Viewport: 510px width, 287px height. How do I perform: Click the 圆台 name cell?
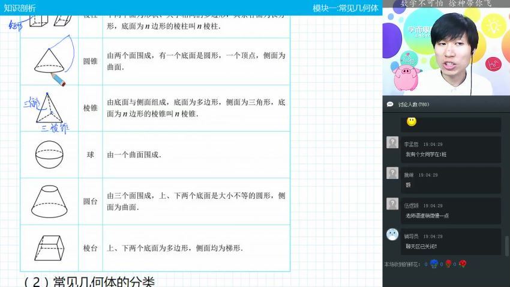[91, 201]
